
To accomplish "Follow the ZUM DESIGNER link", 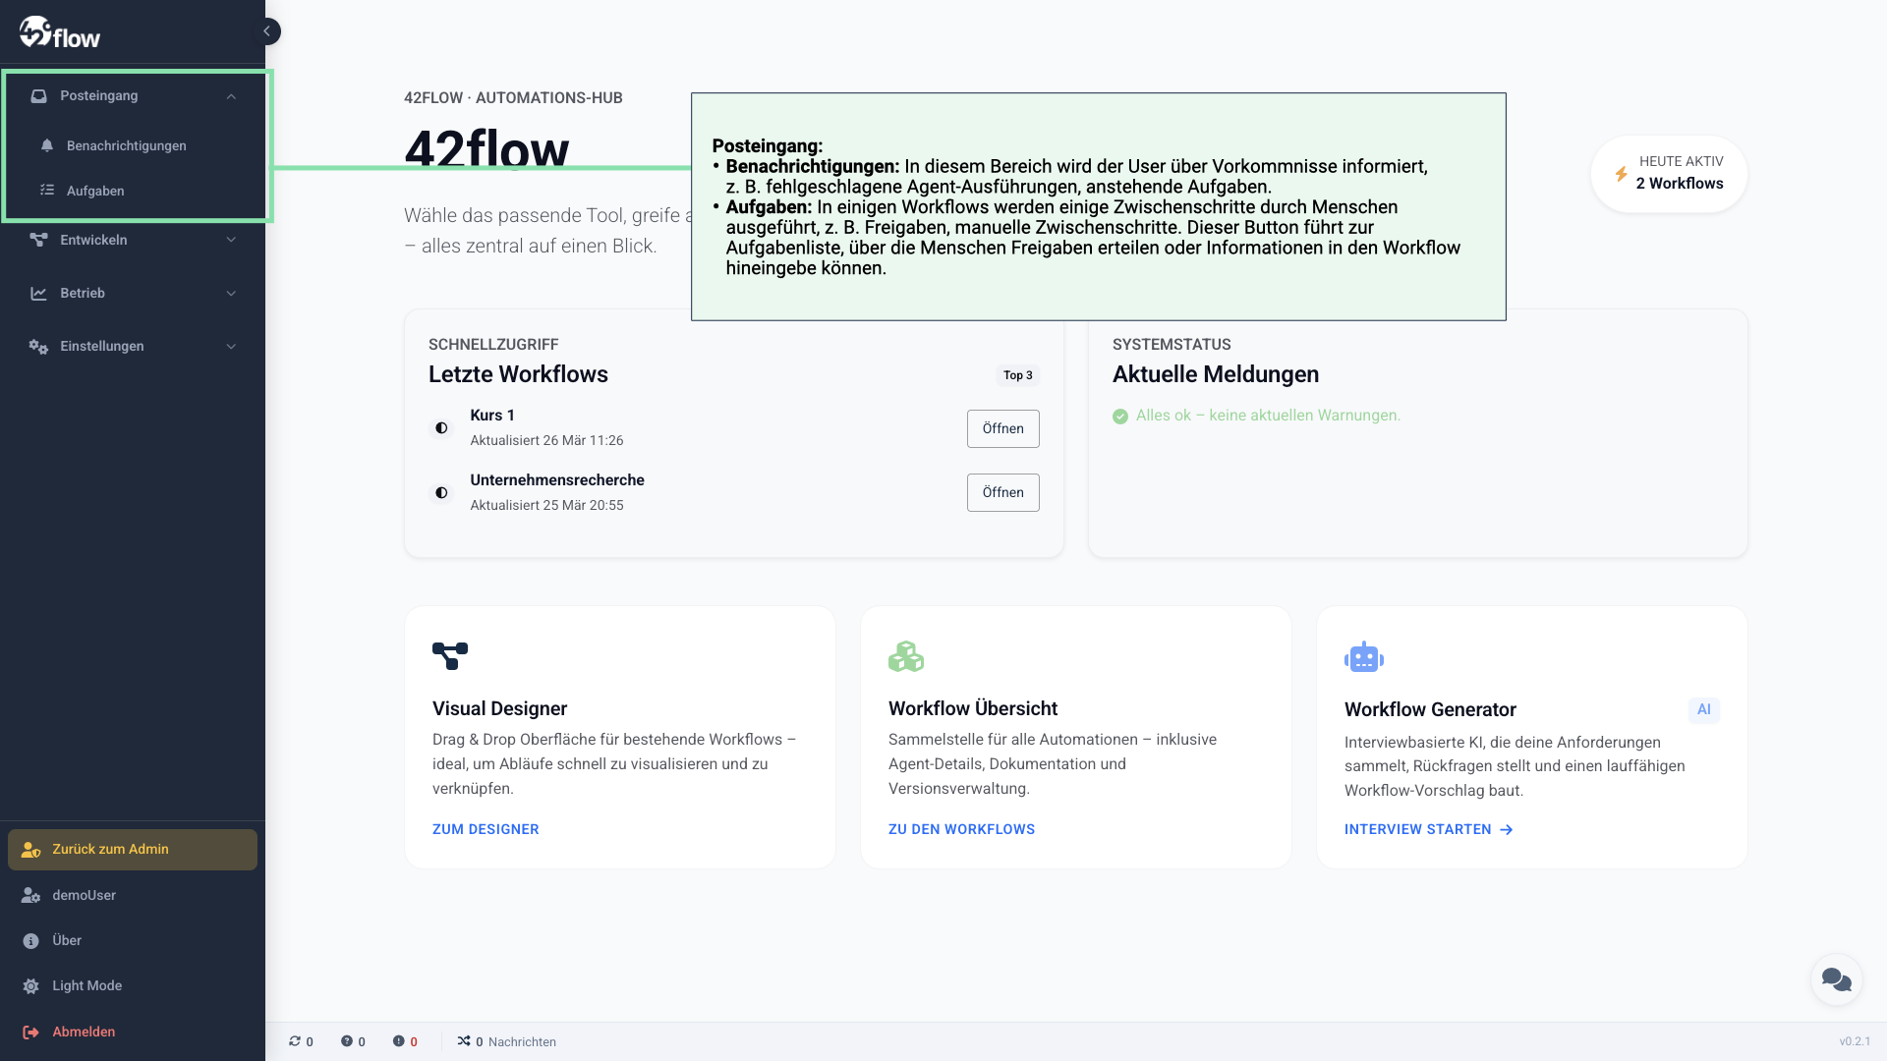I will pos(486,829).
